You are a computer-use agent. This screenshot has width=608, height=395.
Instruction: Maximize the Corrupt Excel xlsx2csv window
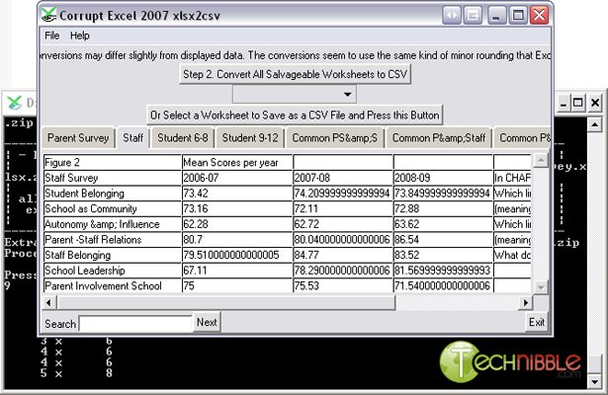click(x=518, y=16)
